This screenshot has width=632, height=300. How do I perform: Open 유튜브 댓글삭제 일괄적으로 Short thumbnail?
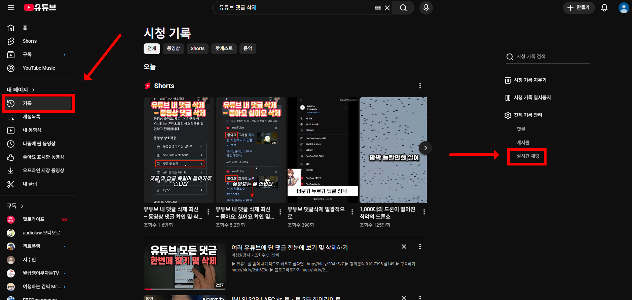tap(323, 150)
